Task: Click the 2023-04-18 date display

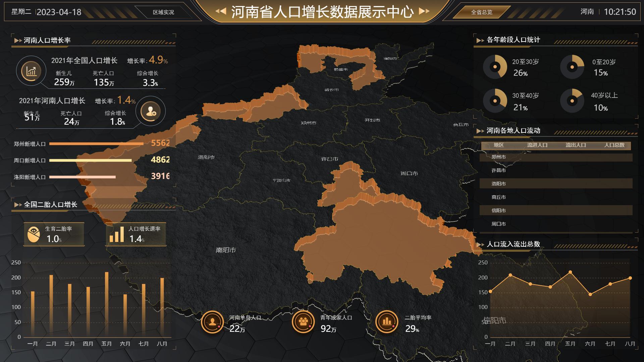Action: tap(59, 11)
